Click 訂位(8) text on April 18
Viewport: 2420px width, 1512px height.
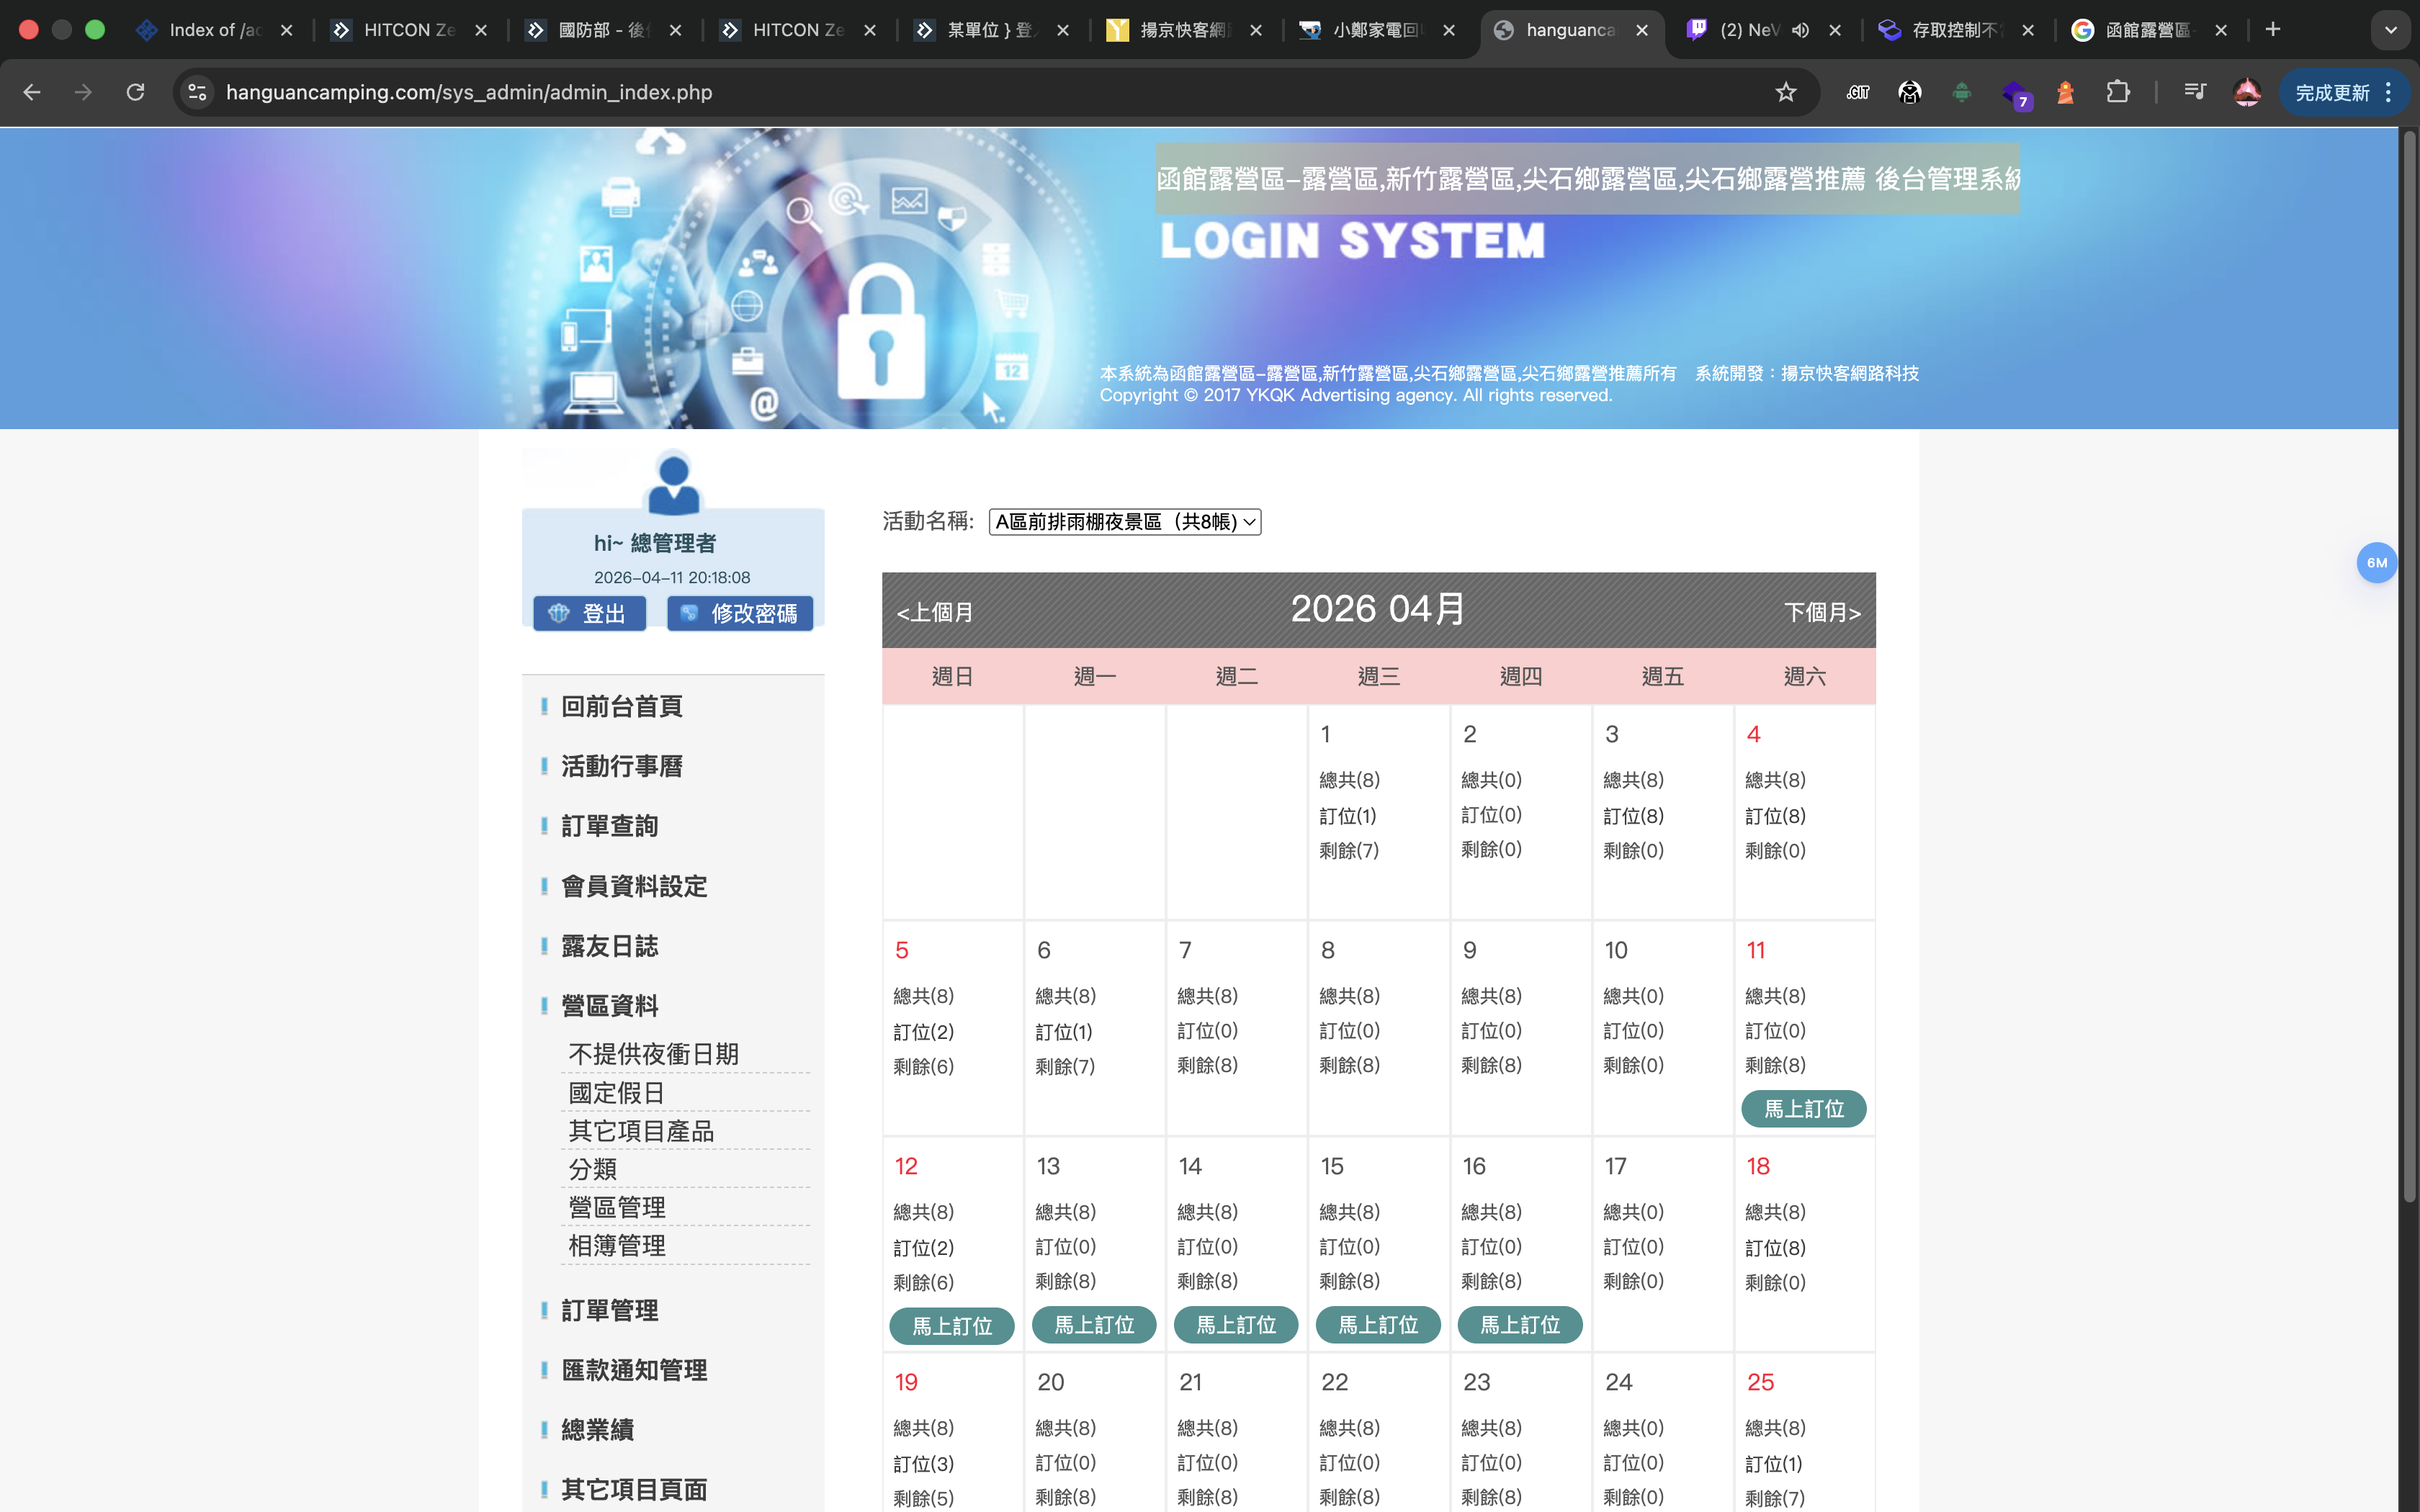point(1775,1248)
